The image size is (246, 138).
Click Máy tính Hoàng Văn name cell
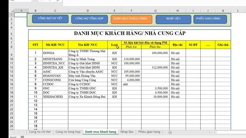tap(88, 76)
